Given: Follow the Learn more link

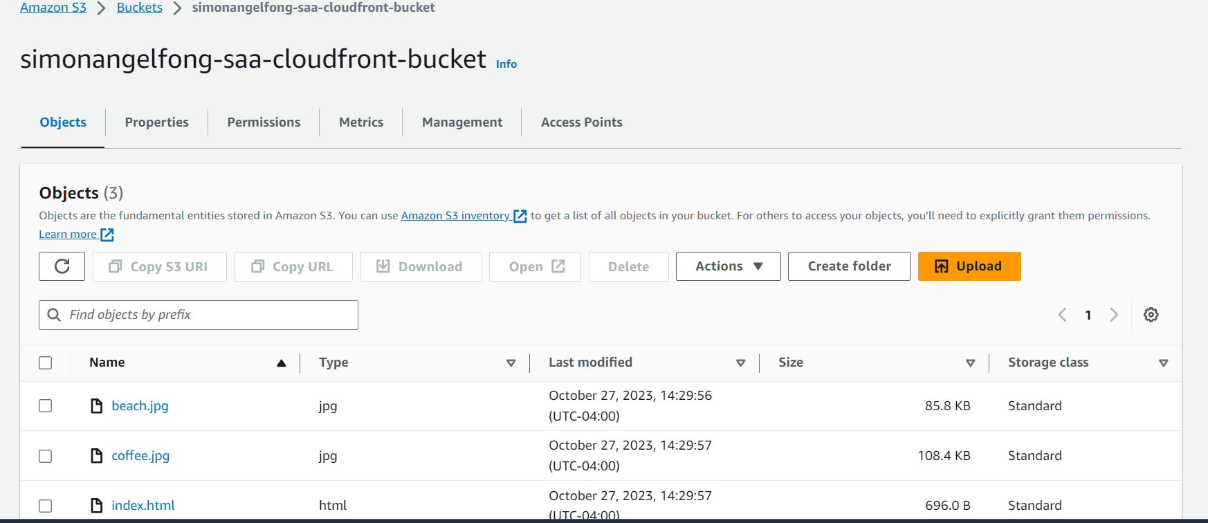Looking at the screenshot, I should [x=68, y=235].
